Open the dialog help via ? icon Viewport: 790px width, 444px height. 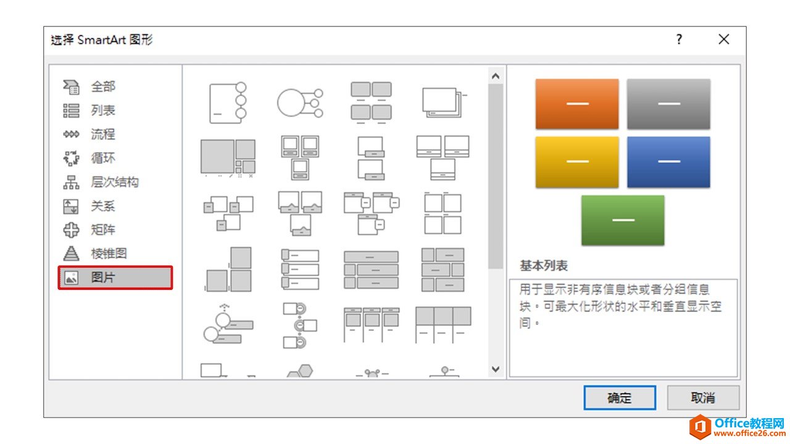[679, 39]
